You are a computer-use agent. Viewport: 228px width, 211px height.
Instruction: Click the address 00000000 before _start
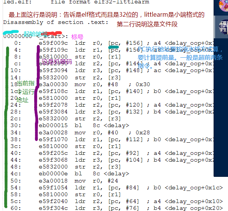tap(17, 36)
